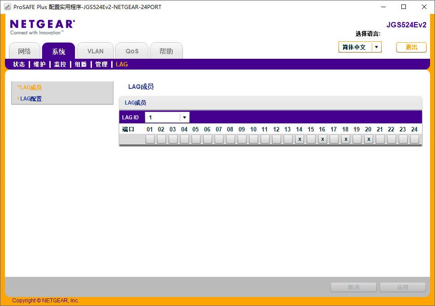Viewport: 435px width, 306px height.
Task: Toggle LAG membership for port 17
Action: click(334, 139)
